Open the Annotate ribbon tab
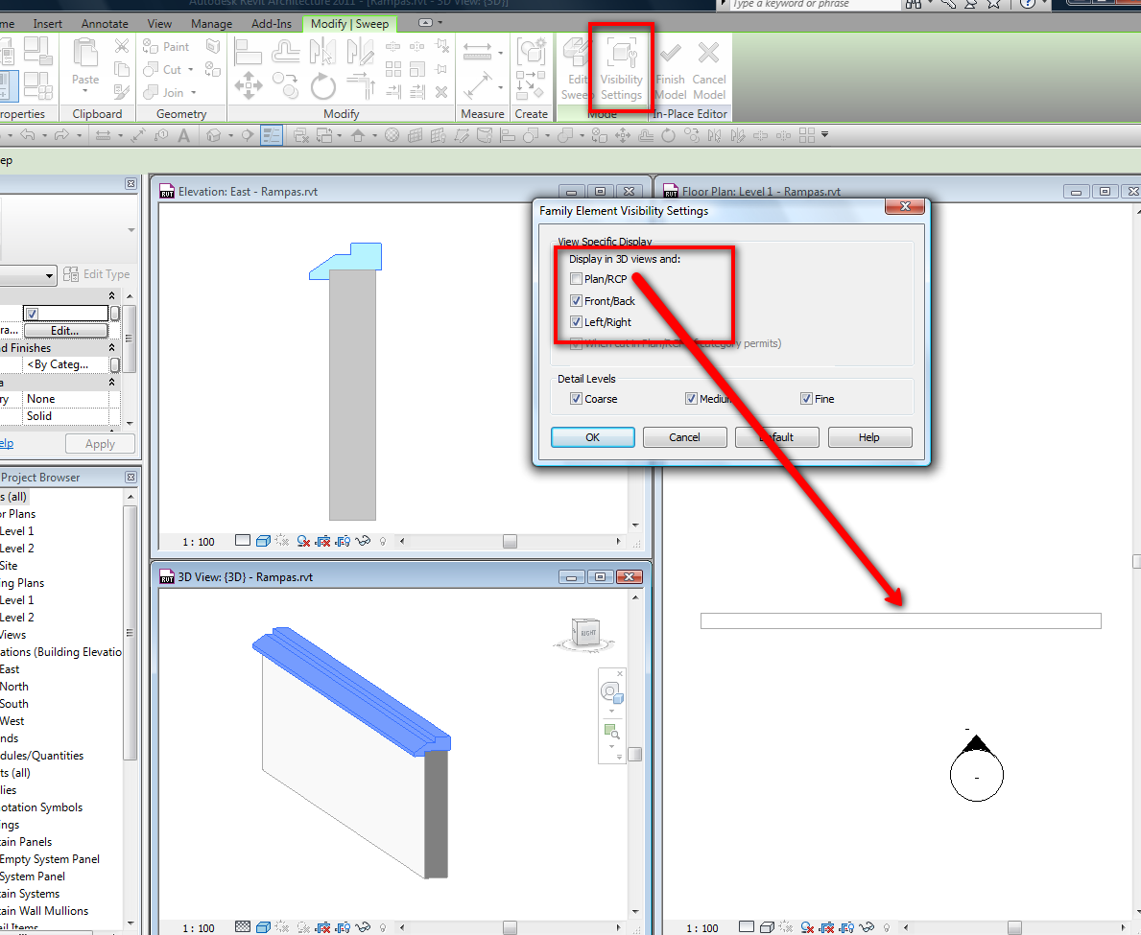The height and width of the screenshot is (935, 1141). [105, 24]
